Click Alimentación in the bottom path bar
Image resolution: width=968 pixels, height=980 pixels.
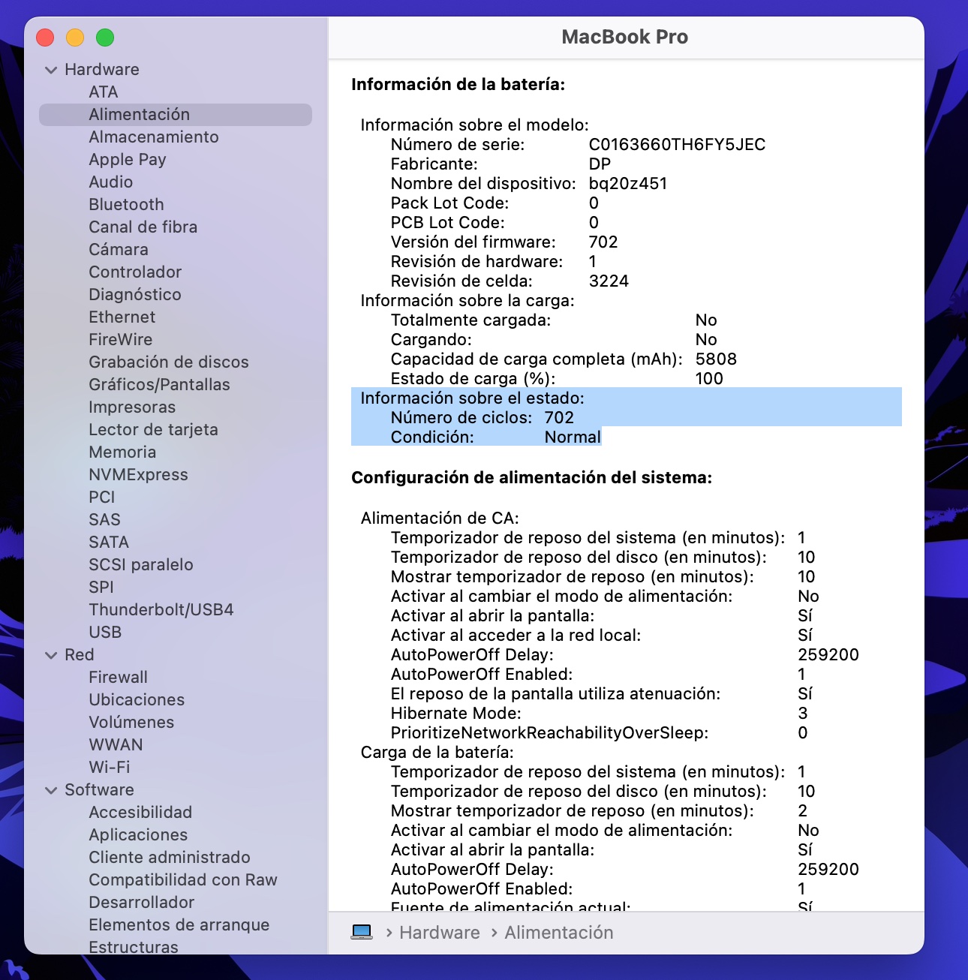point(559,932)
